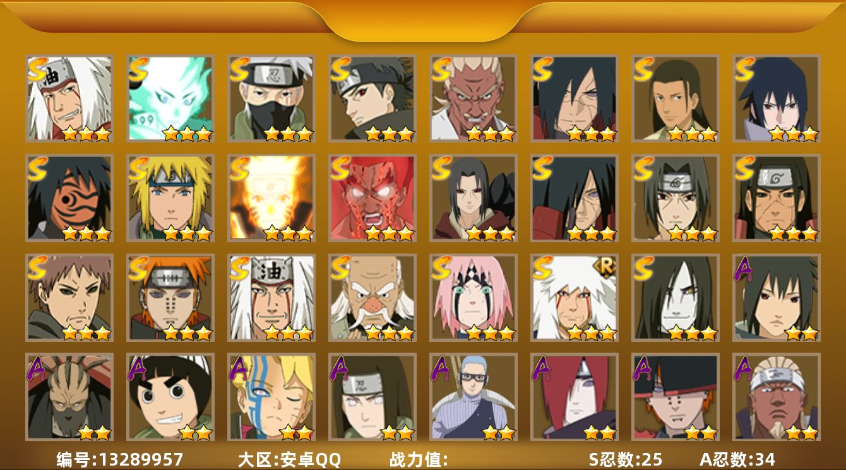
Task: Select blonde Boruto with blue face markings
Action: pos(271,397)
